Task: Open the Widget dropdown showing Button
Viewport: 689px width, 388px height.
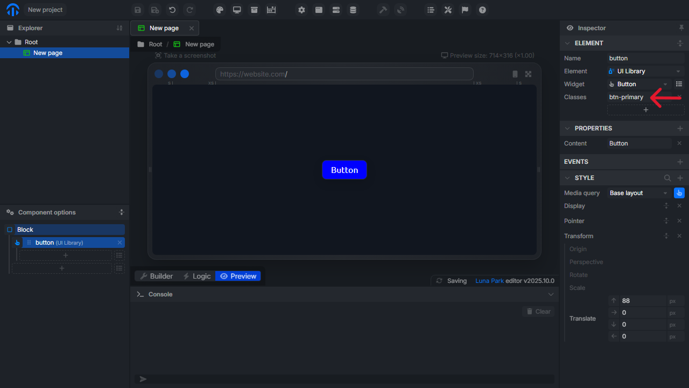Action: (638, 84)
